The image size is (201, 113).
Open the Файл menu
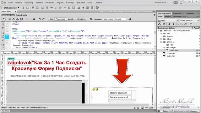pyautogui.click(x=10, y=3)
